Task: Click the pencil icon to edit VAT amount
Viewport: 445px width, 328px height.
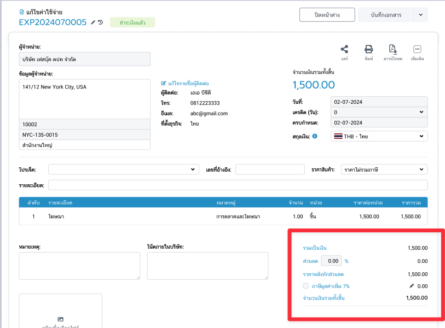Action: (x=411, y=286)
